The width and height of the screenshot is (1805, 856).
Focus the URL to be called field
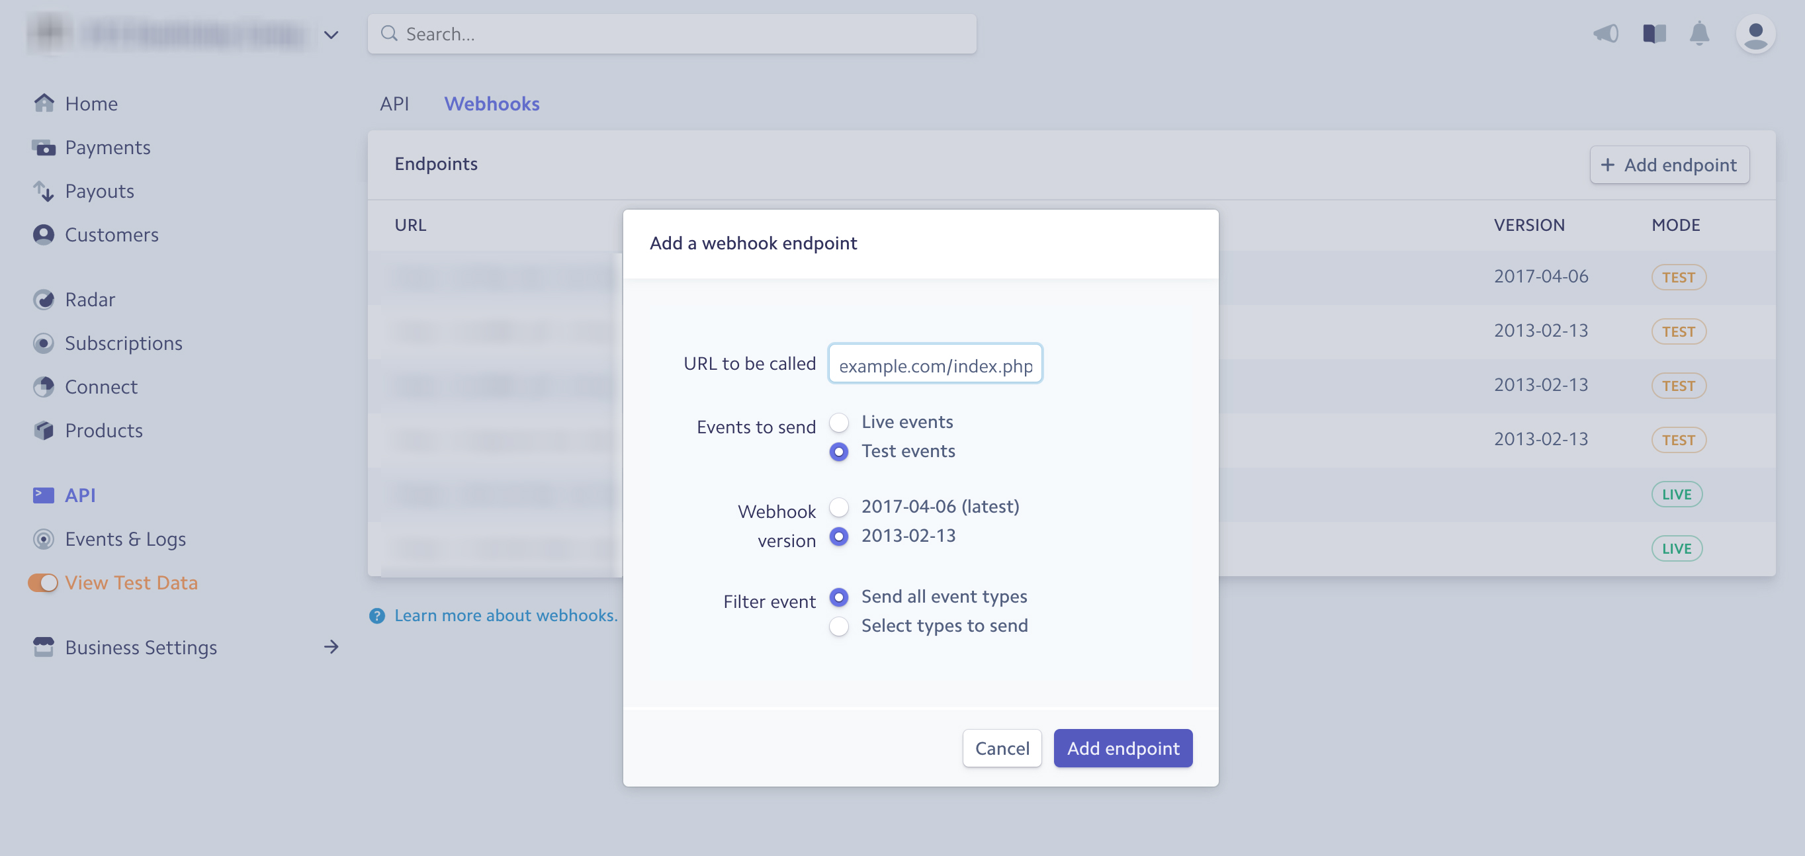935,364
